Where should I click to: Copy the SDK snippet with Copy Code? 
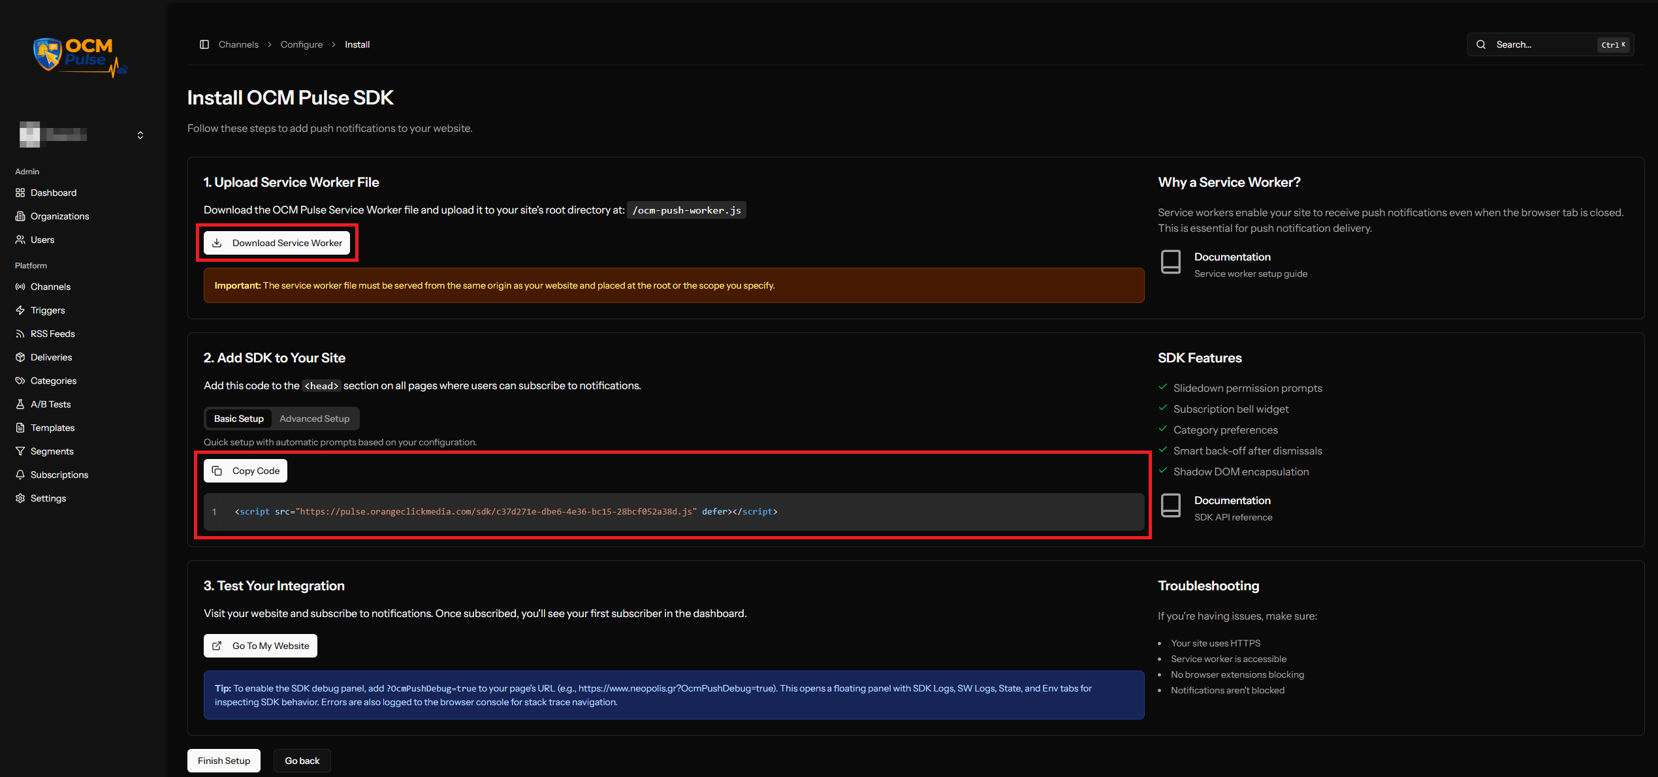[x=245, y=470]
